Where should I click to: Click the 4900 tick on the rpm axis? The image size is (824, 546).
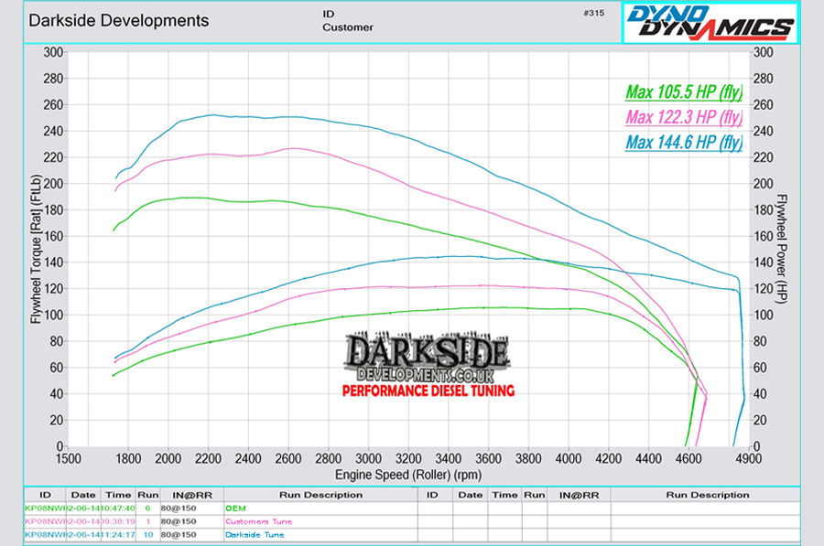click(748, 459)
